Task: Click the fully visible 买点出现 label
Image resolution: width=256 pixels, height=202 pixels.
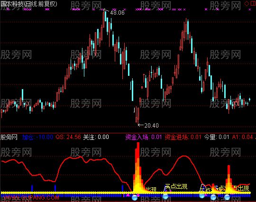Action: (176, 186)
